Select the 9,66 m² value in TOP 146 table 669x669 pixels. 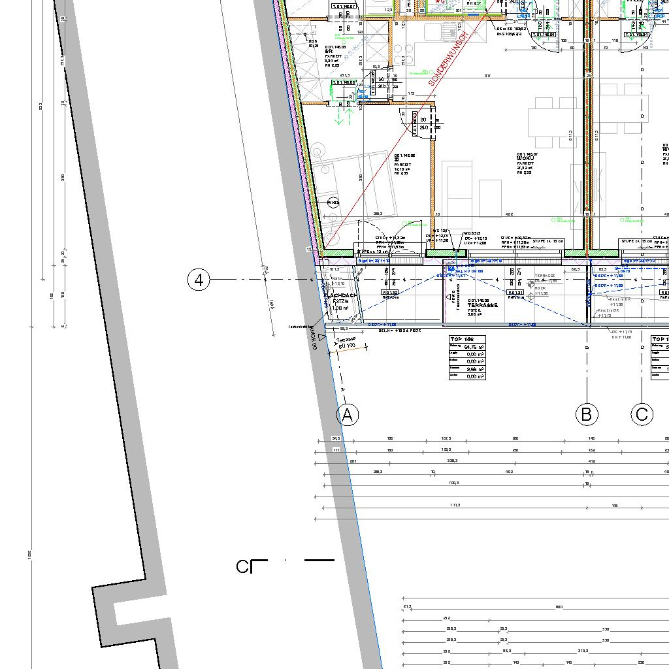[475, 369]
